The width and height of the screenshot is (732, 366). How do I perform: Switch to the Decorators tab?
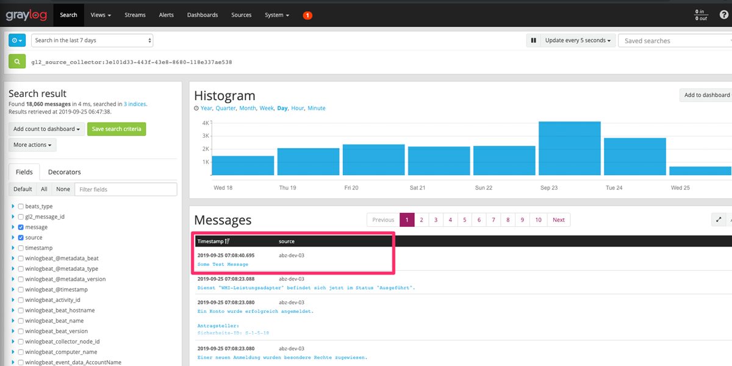(x=64, y=172)
